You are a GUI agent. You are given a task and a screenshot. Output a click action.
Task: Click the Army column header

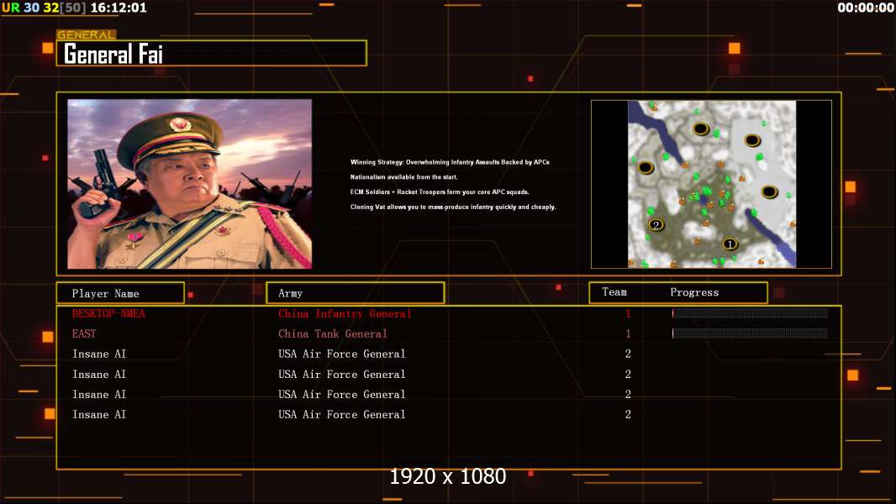coord(356,293)
